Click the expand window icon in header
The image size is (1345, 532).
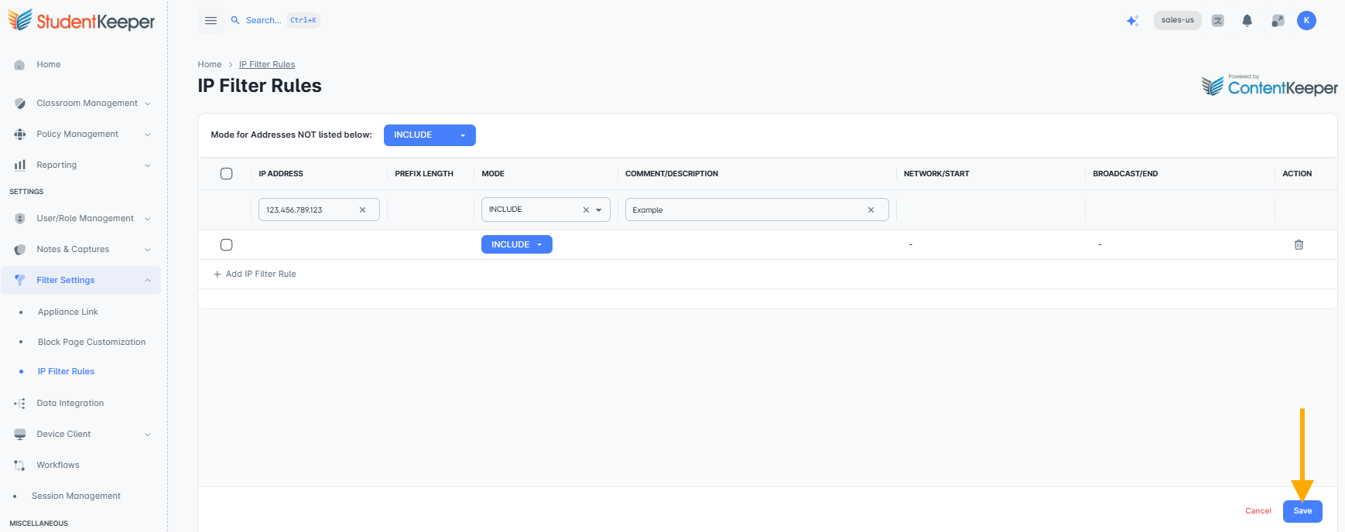click(1278, 21)
